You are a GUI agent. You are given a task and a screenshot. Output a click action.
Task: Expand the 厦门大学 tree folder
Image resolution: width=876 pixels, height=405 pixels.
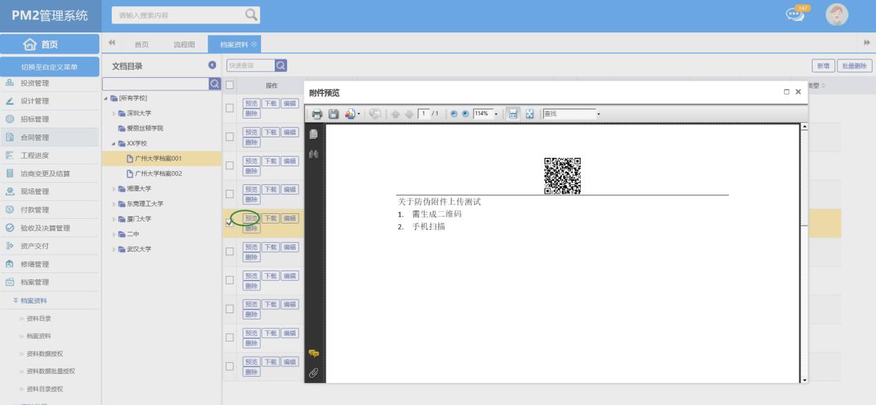[115, 219]
